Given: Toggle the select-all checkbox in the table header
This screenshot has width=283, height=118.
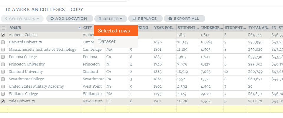Looking at the screenshot, I should [4, 28].
